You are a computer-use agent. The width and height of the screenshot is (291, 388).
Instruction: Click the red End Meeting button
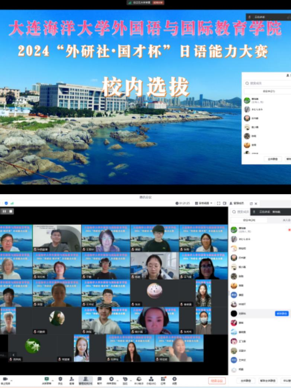coord(217,381)
